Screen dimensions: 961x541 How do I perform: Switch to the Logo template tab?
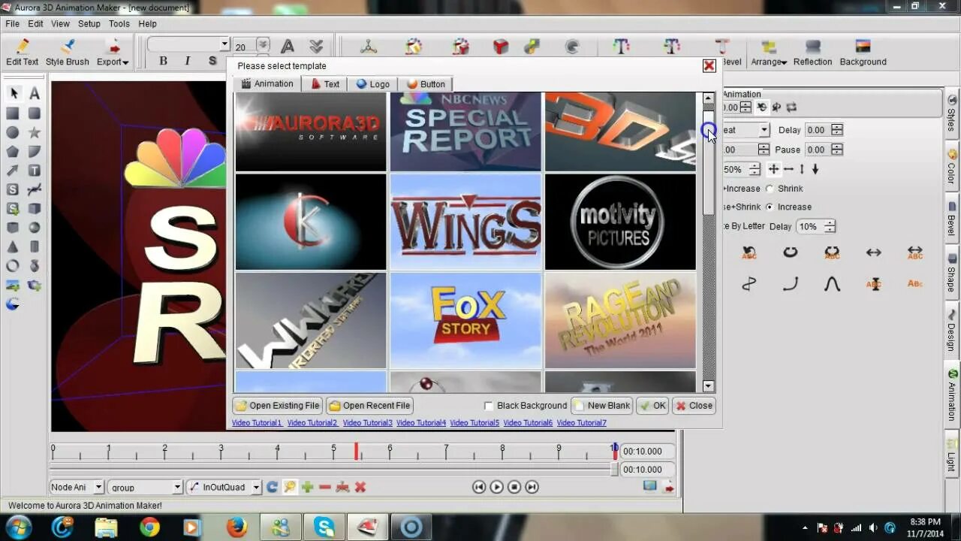[372, 84]
